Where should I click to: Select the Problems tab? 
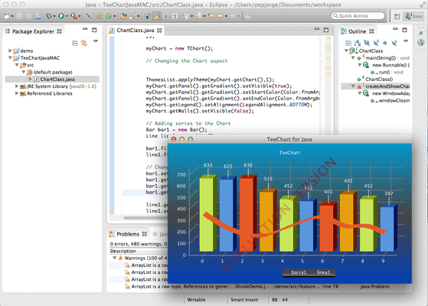click(x=128, y=234)
